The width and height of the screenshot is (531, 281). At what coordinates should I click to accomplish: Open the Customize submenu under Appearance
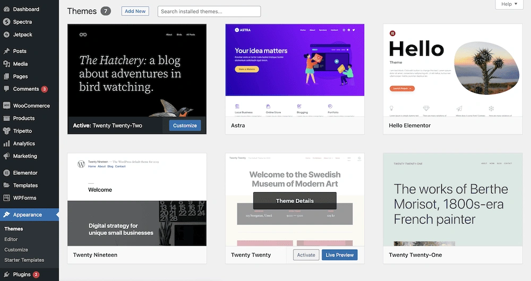(x=16, y=250)
